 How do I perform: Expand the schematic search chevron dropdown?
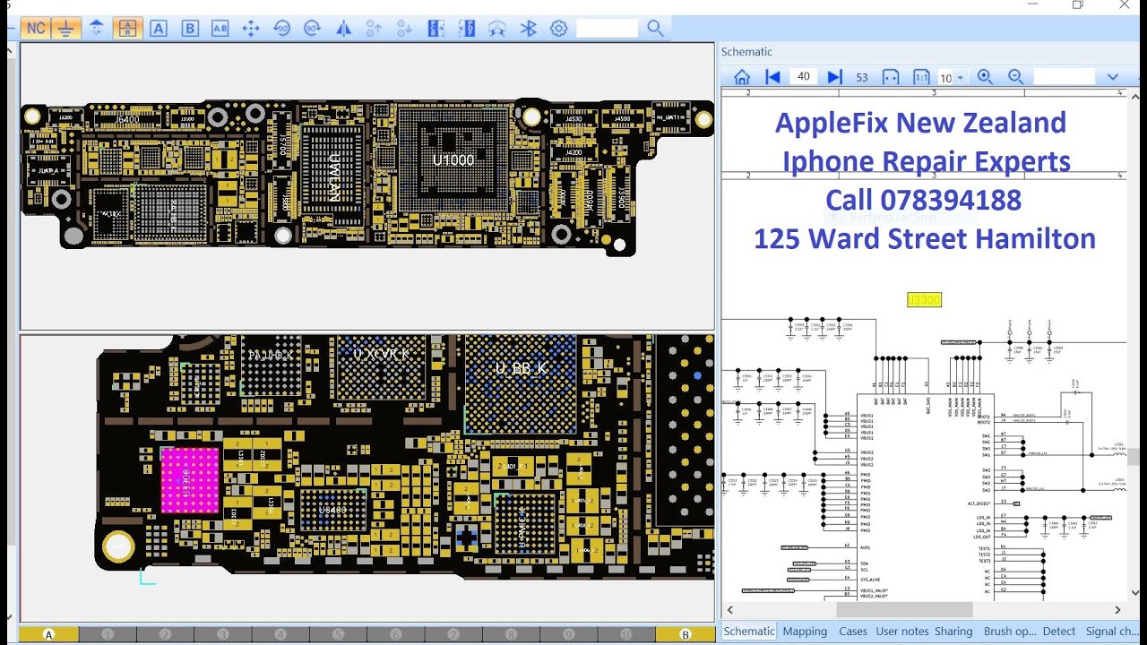1113,77
